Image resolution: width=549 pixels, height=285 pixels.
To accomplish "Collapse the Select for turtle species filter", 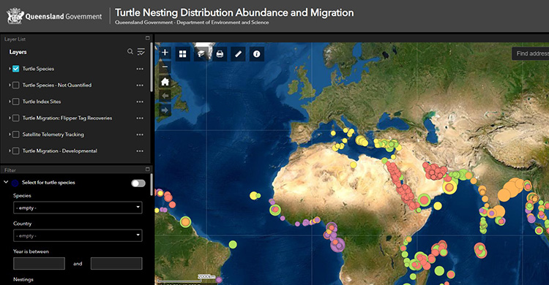I will (6, 182).
